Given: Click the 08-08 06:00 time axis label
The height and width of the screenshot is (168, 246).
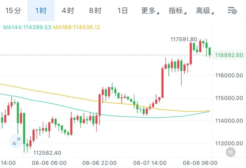Looking at the screenshot, I should coord(200,163).
